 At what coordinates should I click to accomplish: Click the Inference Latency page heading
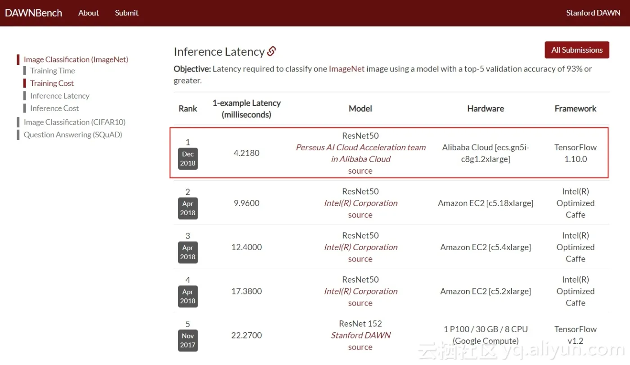[219, 52]
